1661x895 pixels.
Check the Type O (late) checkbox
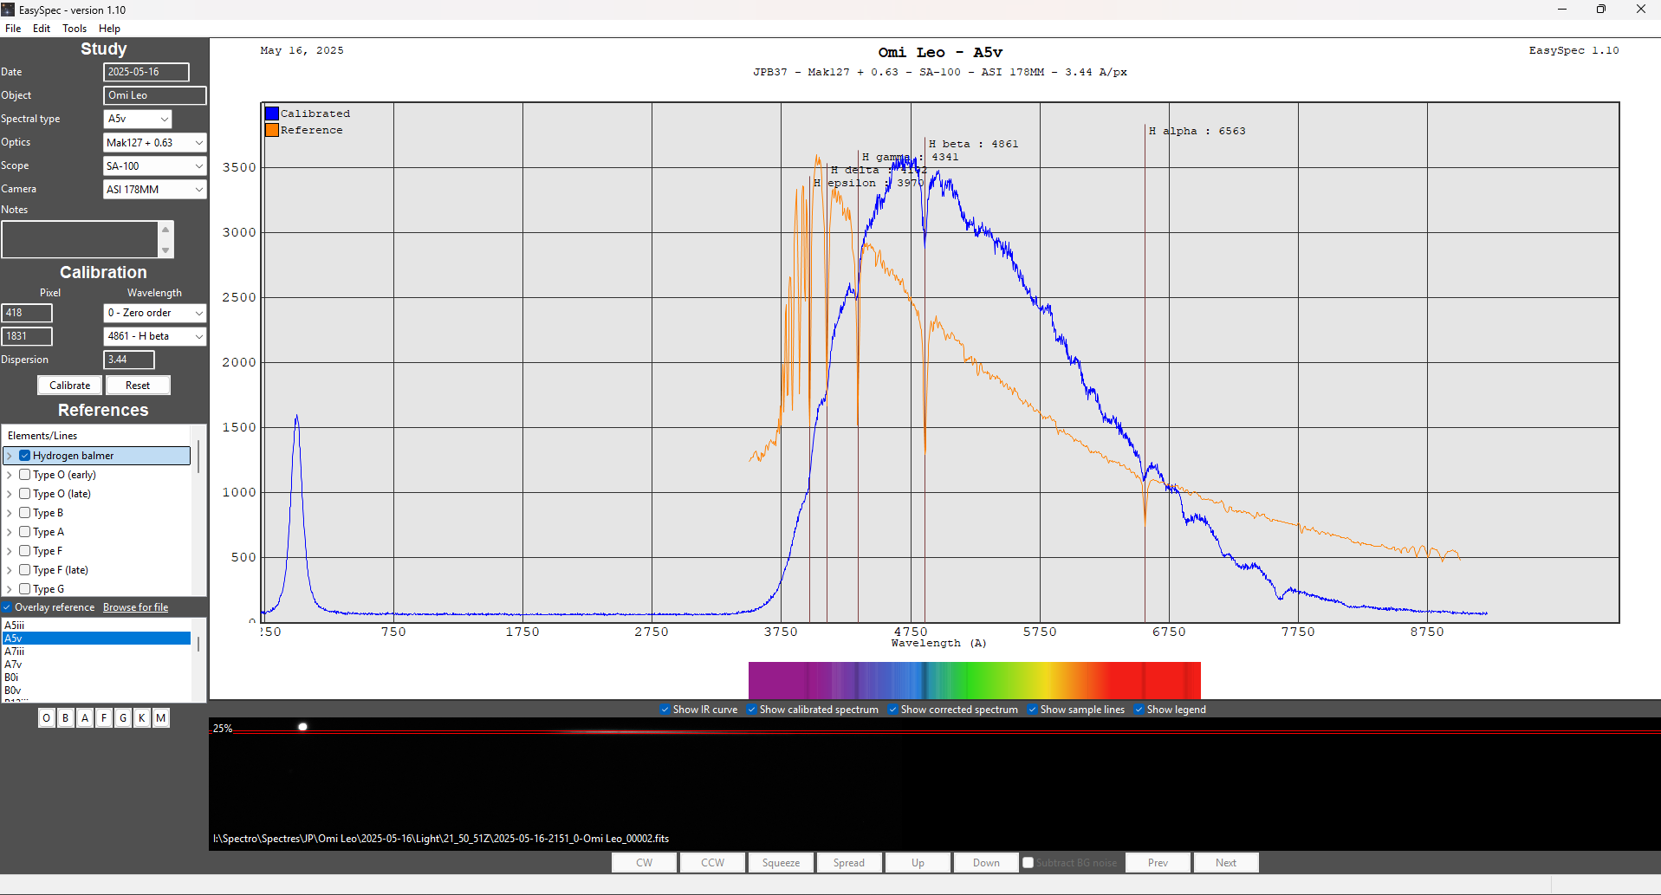25,494
